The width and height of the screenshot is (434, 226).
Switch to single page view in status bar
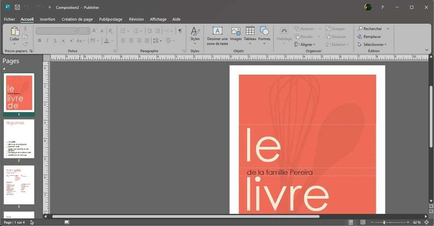(x=351, y=222)
